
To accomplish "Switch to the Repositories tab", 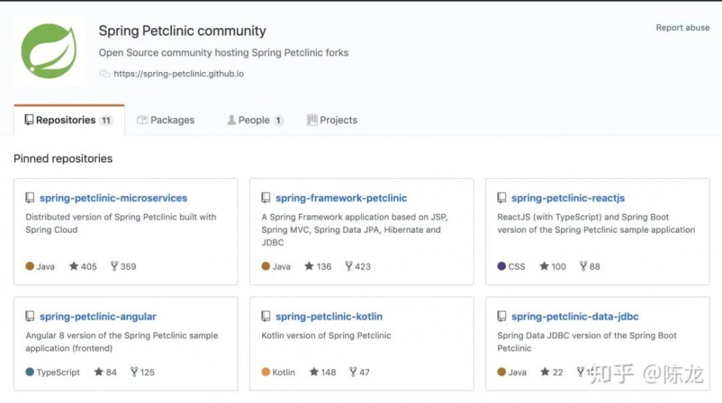I will [69, 120].
